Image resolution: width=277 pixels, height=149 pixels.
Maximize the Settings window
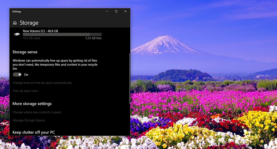(x=116, y=11)
